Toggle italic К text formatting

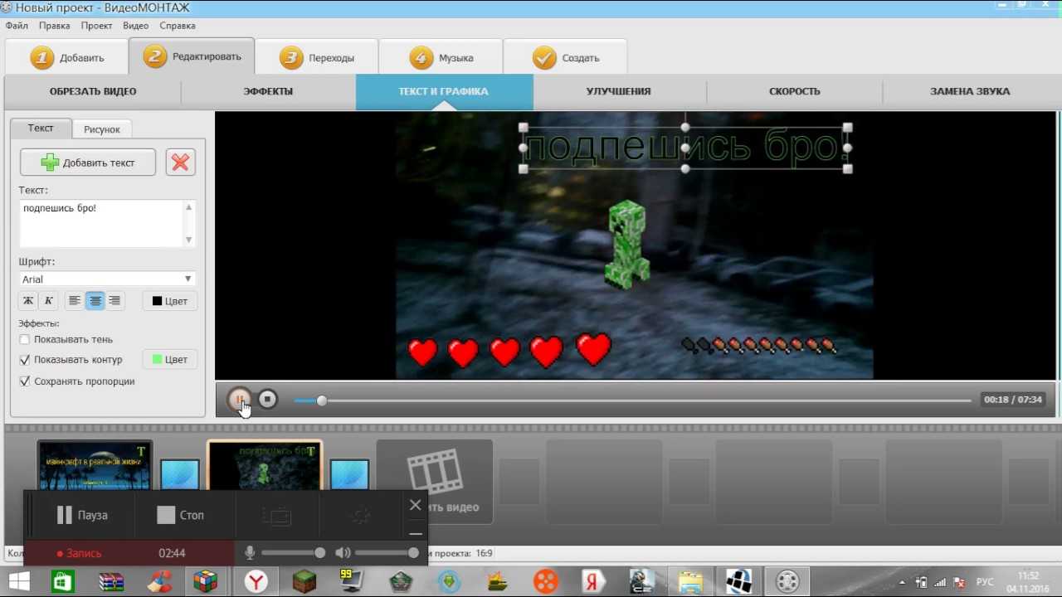(48, 301)
